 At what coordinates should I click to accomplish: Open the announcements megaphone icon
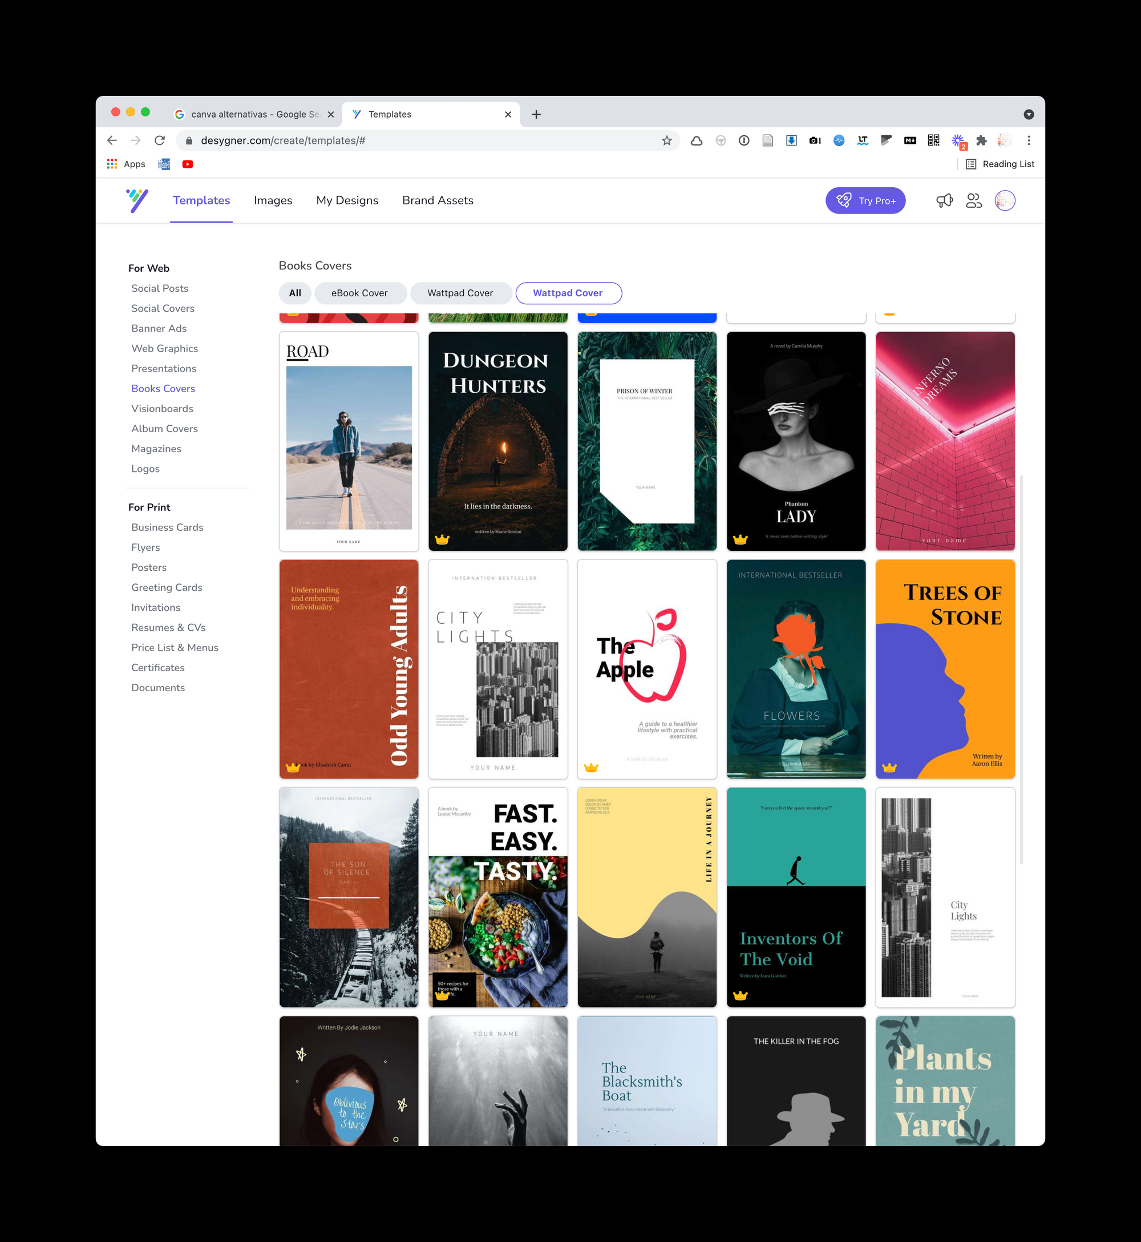[944, 201]
